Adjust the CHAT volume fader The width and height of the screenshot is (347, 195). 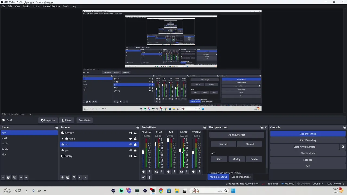pos(155,144)
